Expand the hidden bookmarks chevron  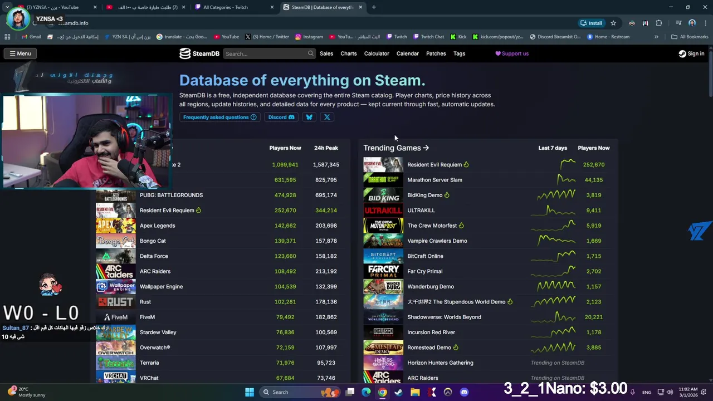(656, 37)
